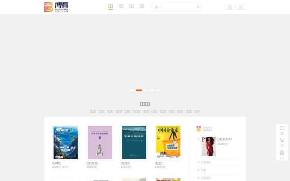Click the gold medal icon by the ranking heading
The height and width of the screenshot is (181, 290).
click(x=199, y=129)
